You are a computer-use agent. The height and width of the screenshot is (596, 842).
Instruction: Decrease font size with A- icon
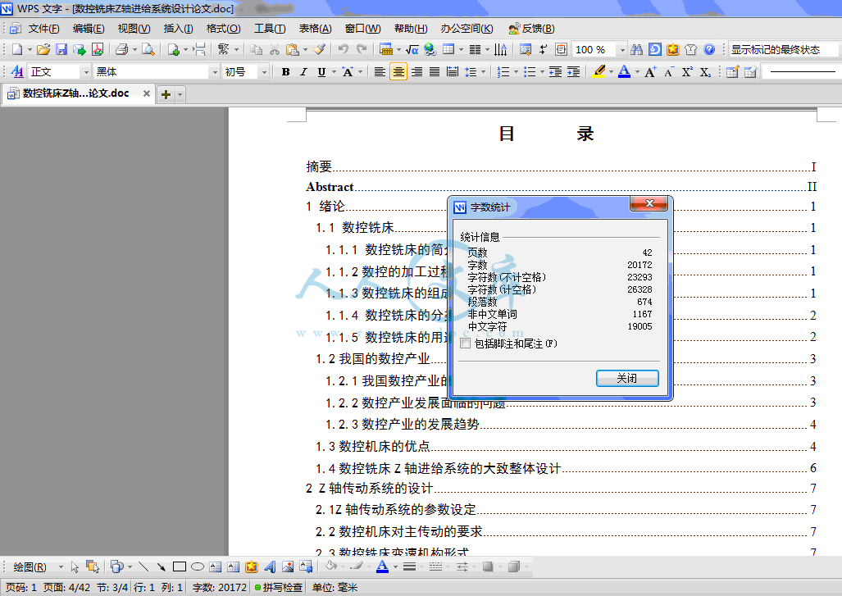(668, 72)
